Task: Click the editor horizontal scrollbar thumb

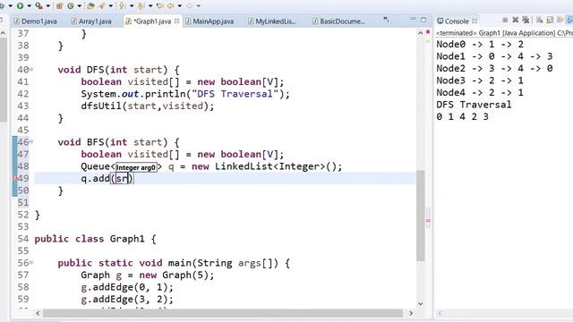Action: 223,313
